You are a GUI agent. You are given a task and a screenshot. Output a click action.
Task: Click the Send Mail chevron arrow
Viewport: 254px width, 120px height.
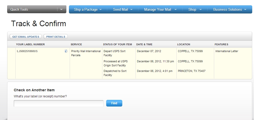131,9
